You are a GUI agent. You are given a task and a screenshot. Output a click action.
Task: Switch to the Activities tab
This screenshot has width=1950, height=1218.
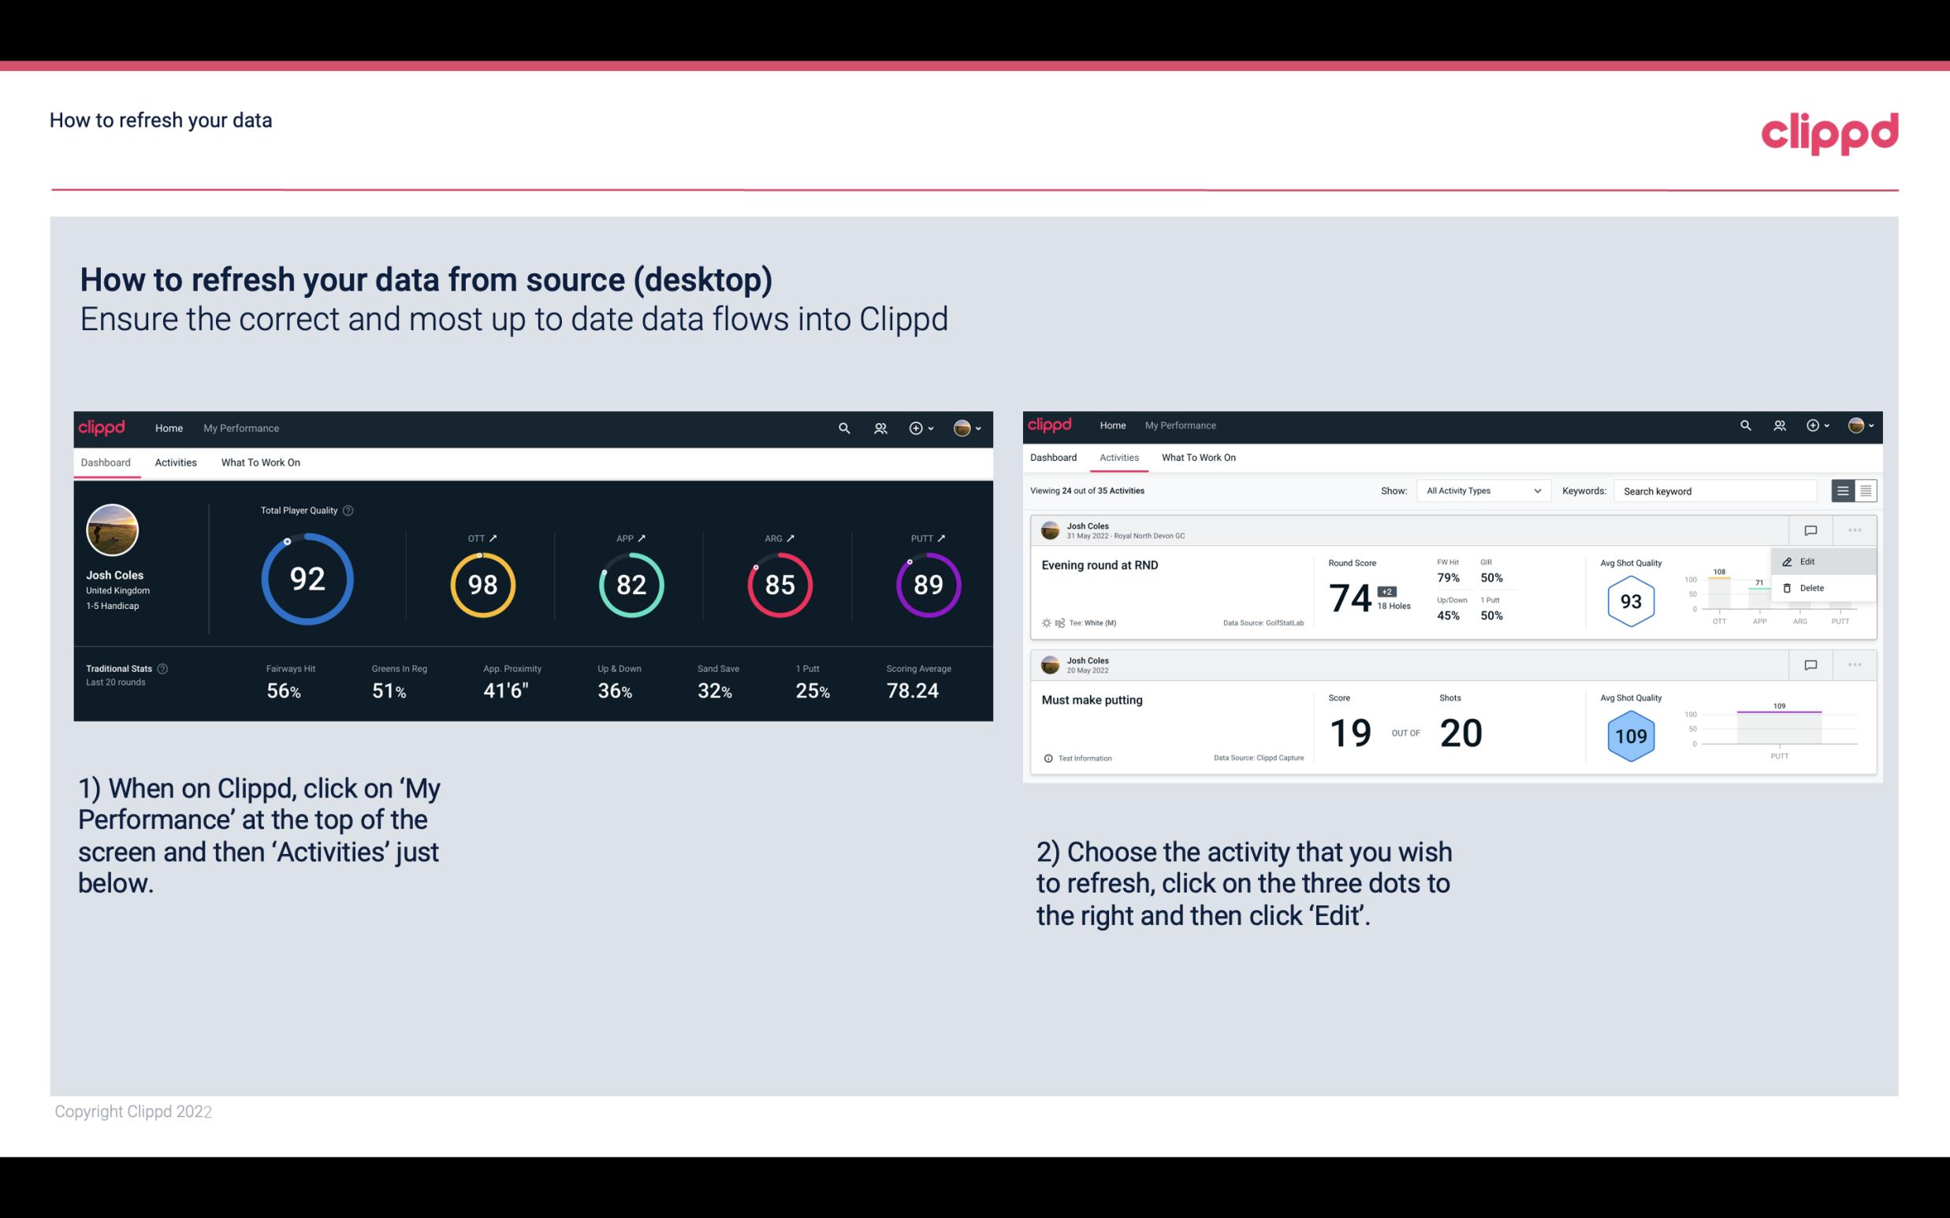[174, 462]
